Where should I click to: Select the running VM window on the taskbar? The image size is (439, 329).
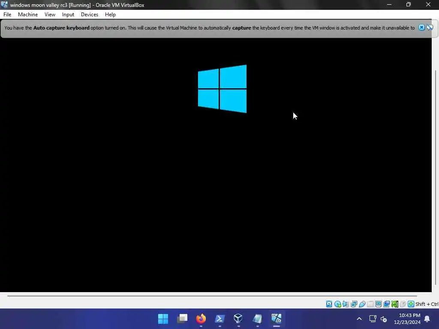click(277, 319)
